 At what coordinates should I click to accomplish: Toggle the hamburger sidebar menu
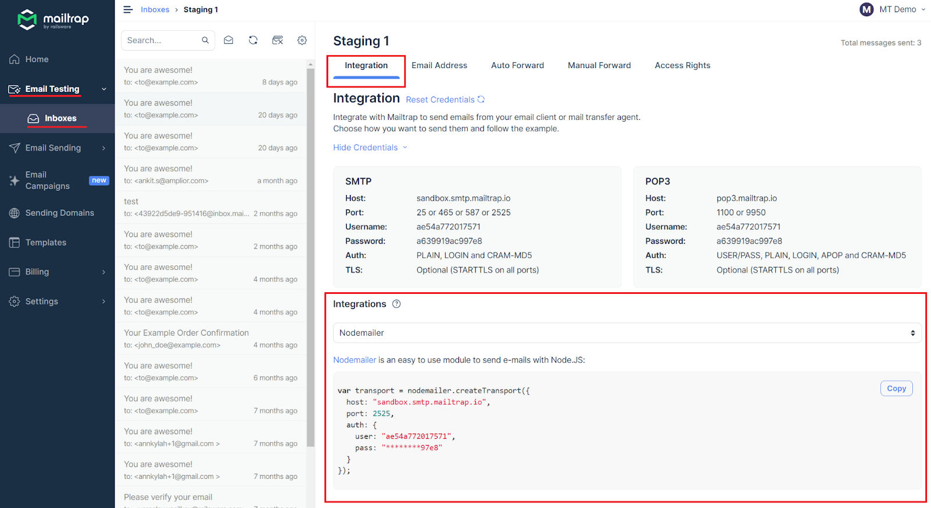point(128,9)
